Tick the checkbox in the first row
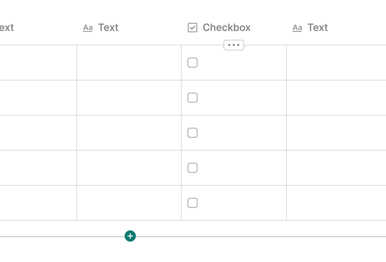Image resolution: width=386 pixels, height=262 pixels. pos(193,63)
